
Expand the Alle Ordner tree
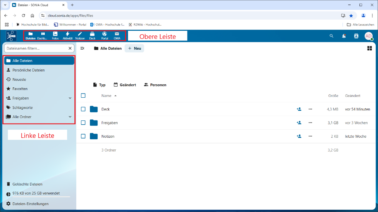70,117
